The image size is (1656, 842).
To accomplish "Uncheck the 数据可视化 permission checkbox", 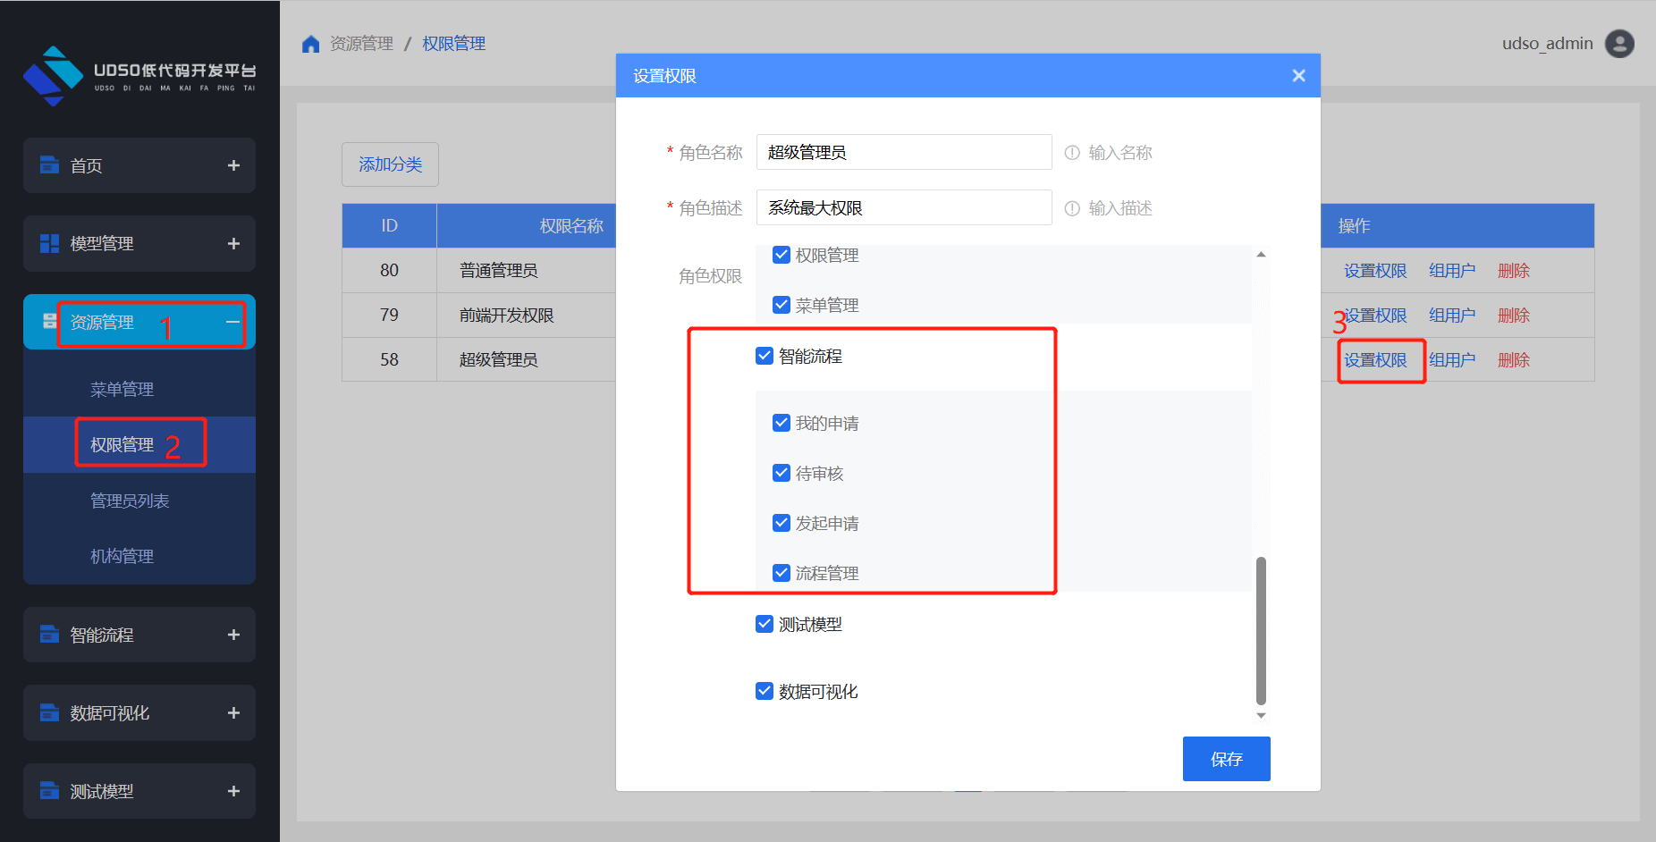I will point(765,691).
